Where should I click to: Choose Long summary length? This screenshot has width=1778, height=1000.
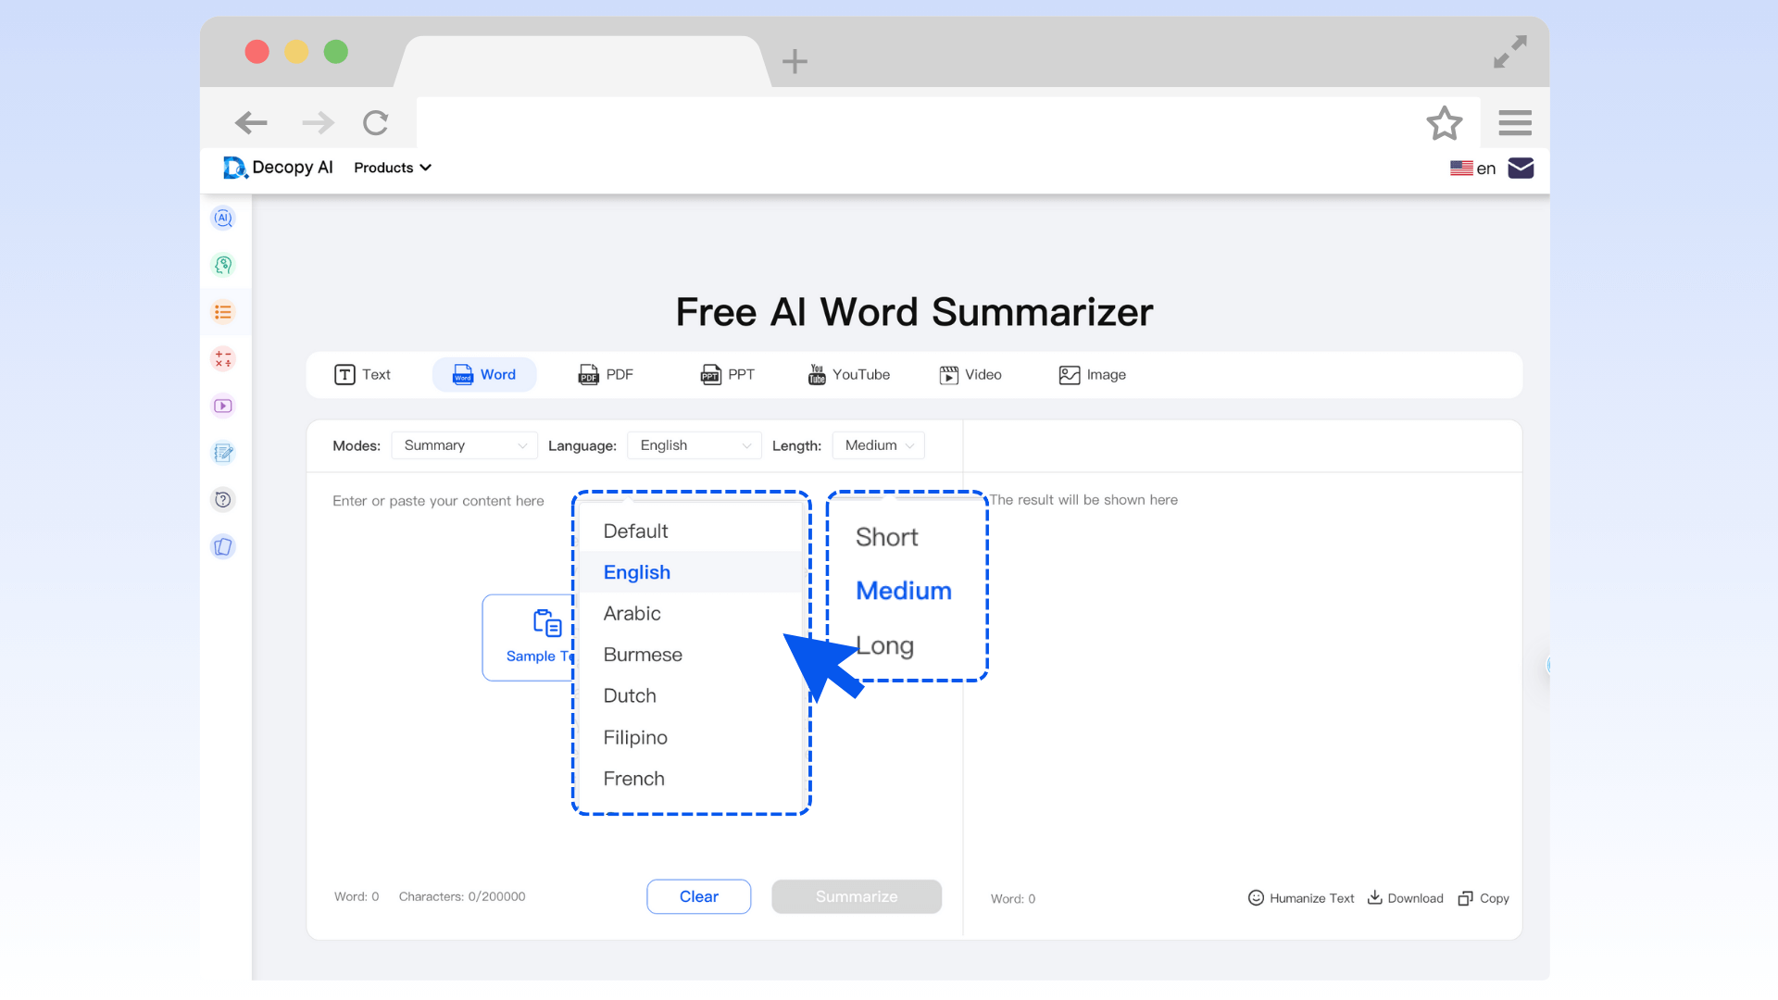click(884, 645)
